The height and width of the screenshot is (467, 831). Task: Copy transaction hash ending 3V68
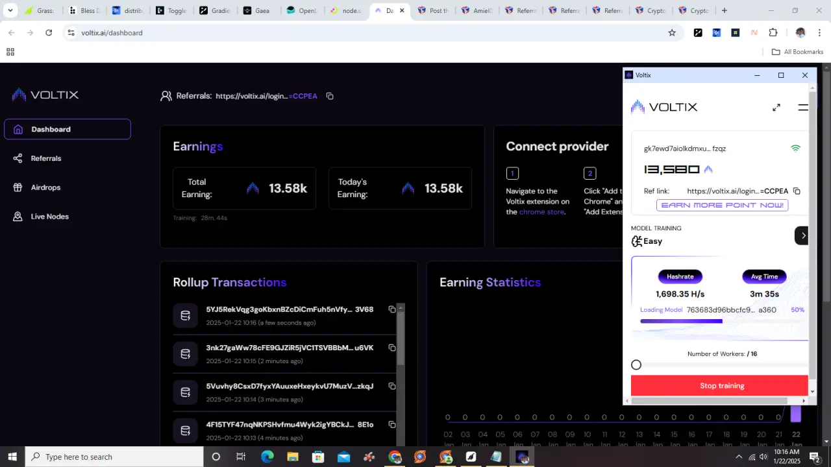(392, 309)
